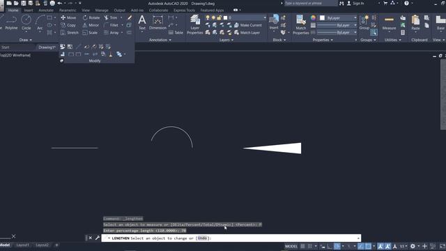
Task: Click the Rotate tool
Action: point(91,17)
